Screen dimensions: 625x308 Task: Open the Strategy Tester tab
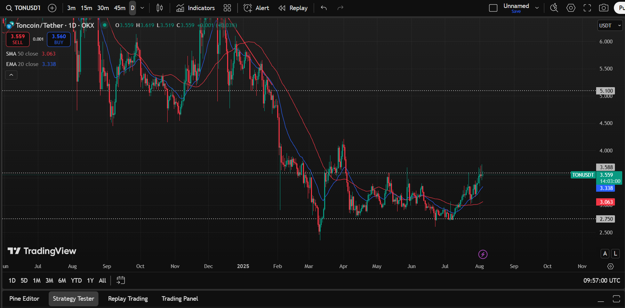(x=73, y=299)
